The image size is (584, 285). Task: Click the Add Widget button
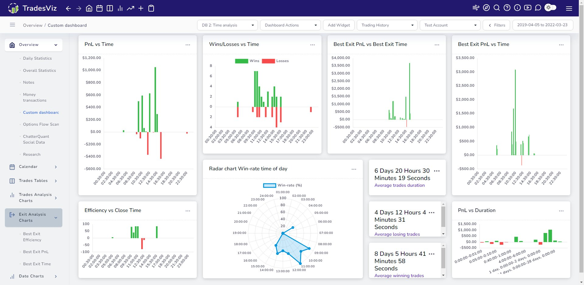339,25
